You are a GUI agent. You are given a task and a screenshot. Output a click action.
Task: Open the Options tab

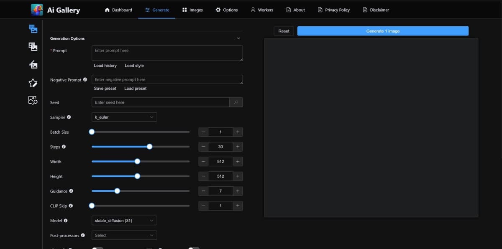226,10
